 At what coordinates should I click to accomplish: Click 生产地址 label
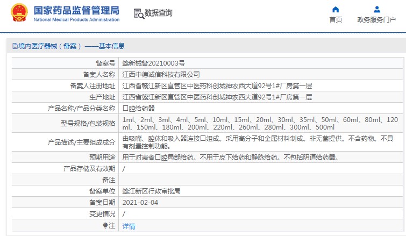(x=102, y=97)
